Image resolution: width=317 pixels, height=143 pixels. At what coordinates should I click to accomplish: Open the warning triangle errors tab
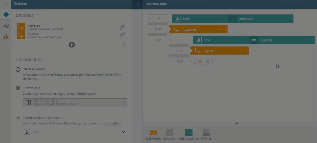[6, 36]
